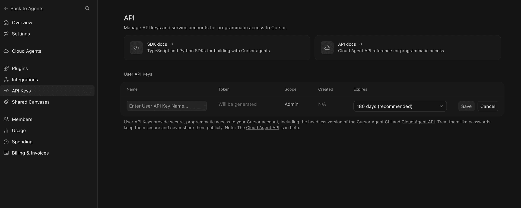The width and height of the screenshot is (521, 208).
Task: Click the 'Will be generated' token placeholder
Action: coord(237,104)
